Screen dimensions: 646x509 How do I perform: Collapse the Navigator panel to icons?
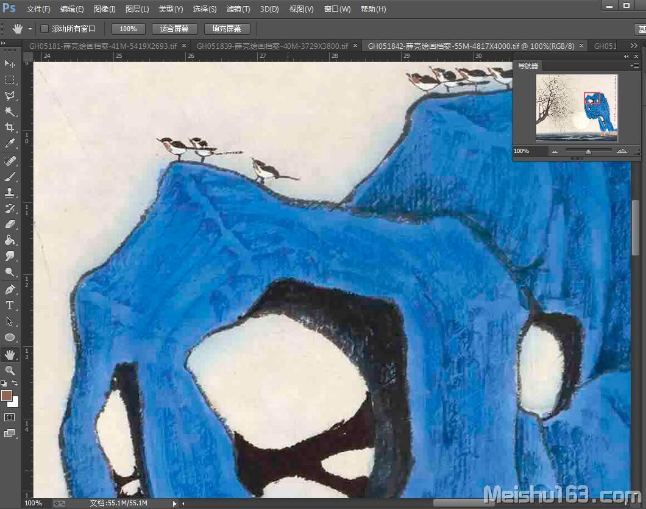(626, 57)
